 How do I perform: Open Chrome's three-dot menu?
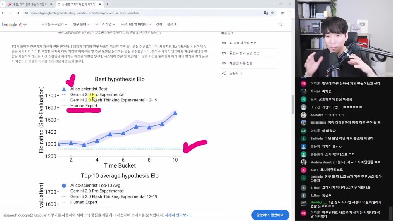pyautogui.click(x=290, y=13)
